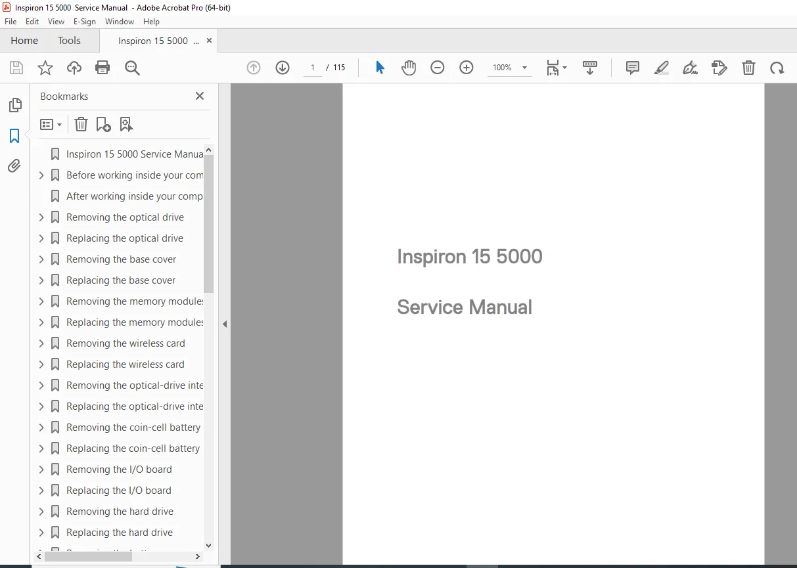
Task: Expand Removing the hard drive bookmark
Action: coord(41,512)
